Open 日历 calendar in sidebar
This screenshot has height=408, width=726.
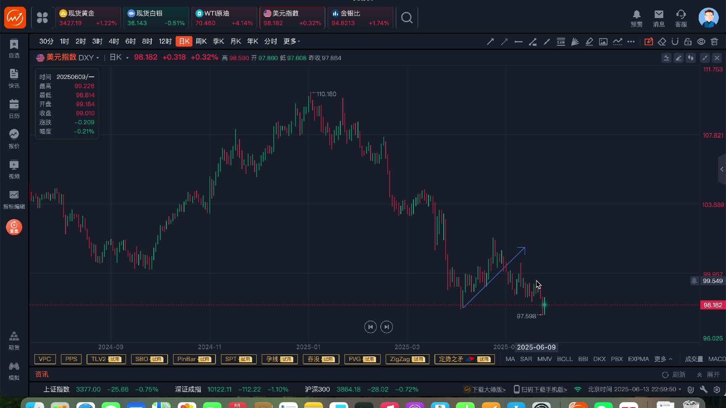point(14,109)
